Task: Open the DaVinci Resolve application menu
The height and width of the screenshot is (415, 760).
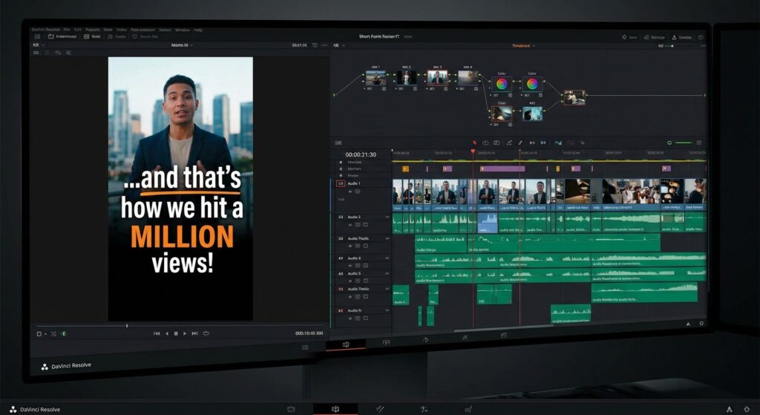Action: (45, 30)
